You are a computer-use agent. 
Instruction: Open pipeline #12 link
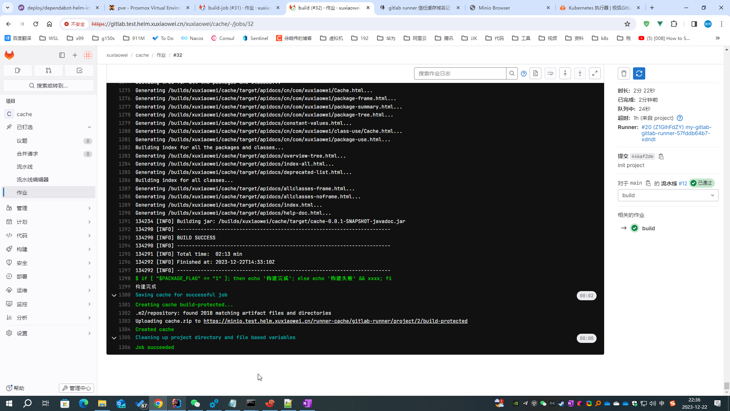[x=683, y=183]
